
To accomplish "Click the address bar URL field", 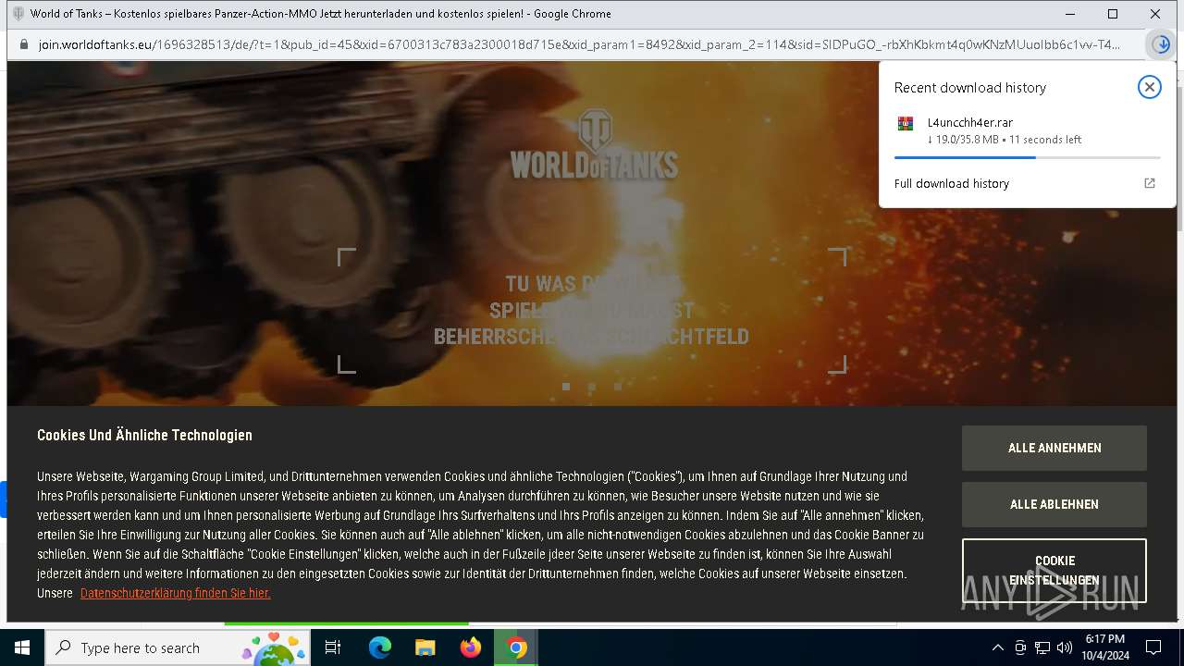I will pyautogui.click(x=579, y=43).
